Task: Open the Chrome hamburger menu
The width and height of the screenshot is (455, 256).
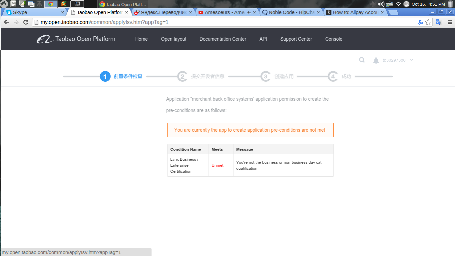Action: 449,22
